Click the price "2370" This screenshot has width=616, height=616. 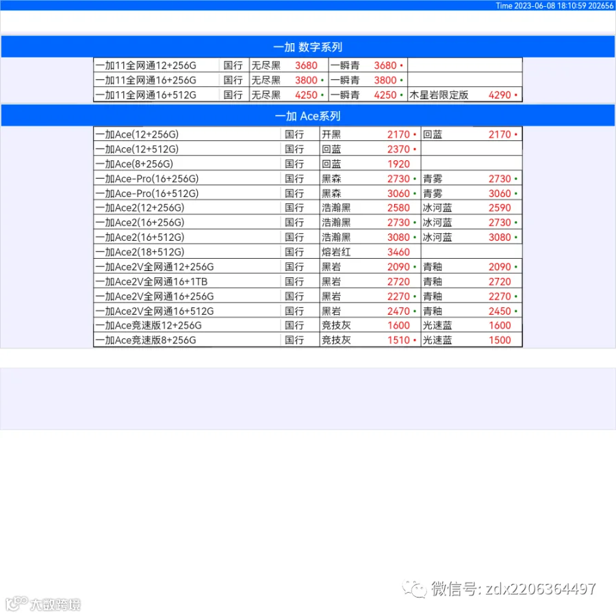398,149
